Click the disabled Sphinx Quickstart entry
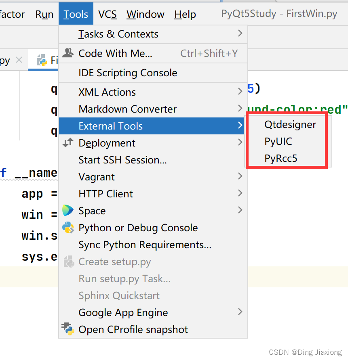348x360 pixels. 153,296
